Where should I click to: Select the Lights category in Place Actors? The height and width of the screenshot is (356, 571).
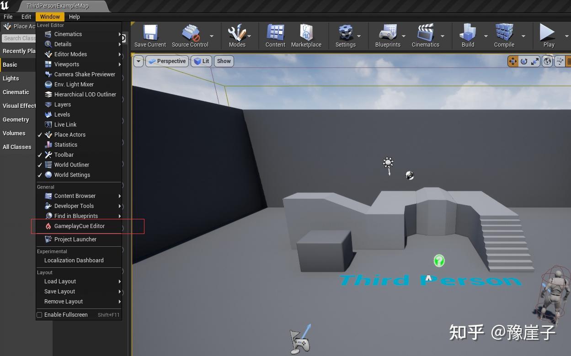coord(18,79)
